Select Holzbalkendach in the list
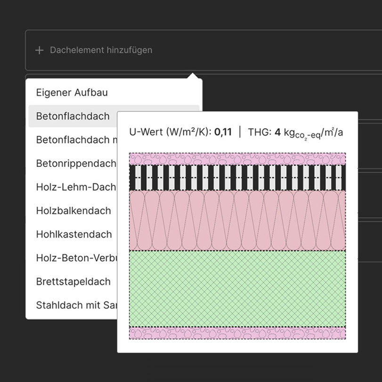This screenshot has height=382, width=382. pos(73,211)
